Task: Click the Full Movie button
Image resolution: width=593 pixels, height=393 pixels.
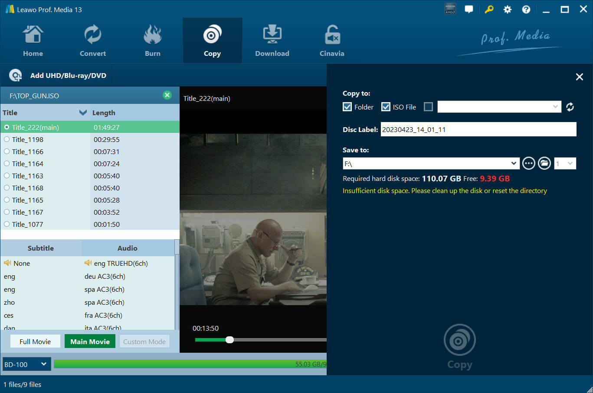Action: pos(35,341)
